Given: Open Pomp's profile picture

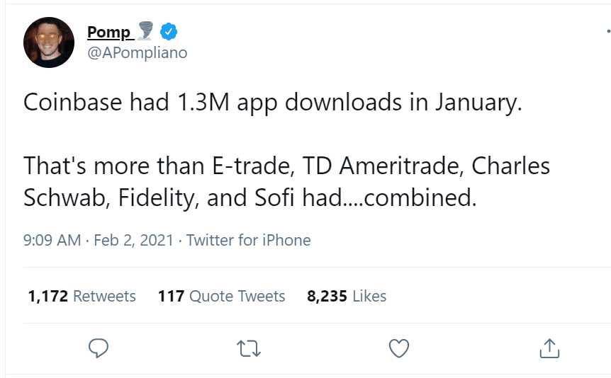Looking at the screenshot, I should (49, 42).
